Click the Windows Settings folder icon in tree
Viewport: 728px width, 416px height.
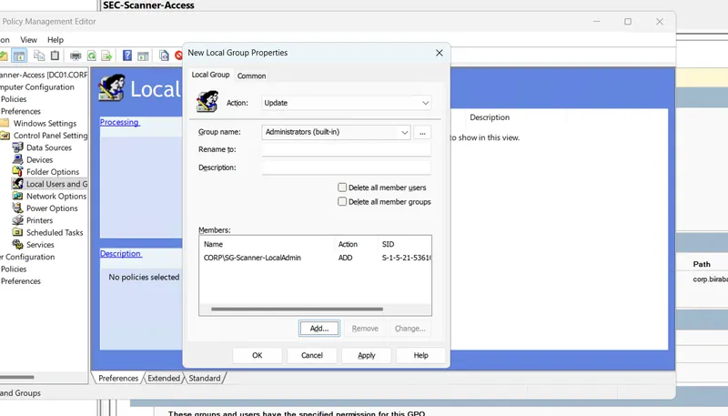pyautogui.click(x=5, y=123)
